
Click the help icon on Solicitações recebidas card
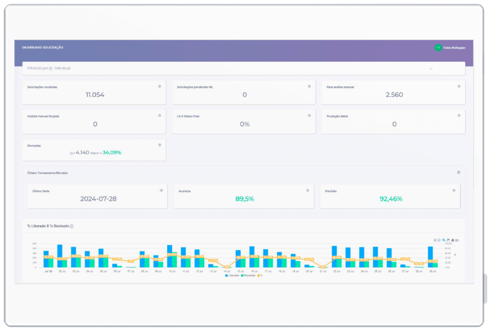click(159, 86)
